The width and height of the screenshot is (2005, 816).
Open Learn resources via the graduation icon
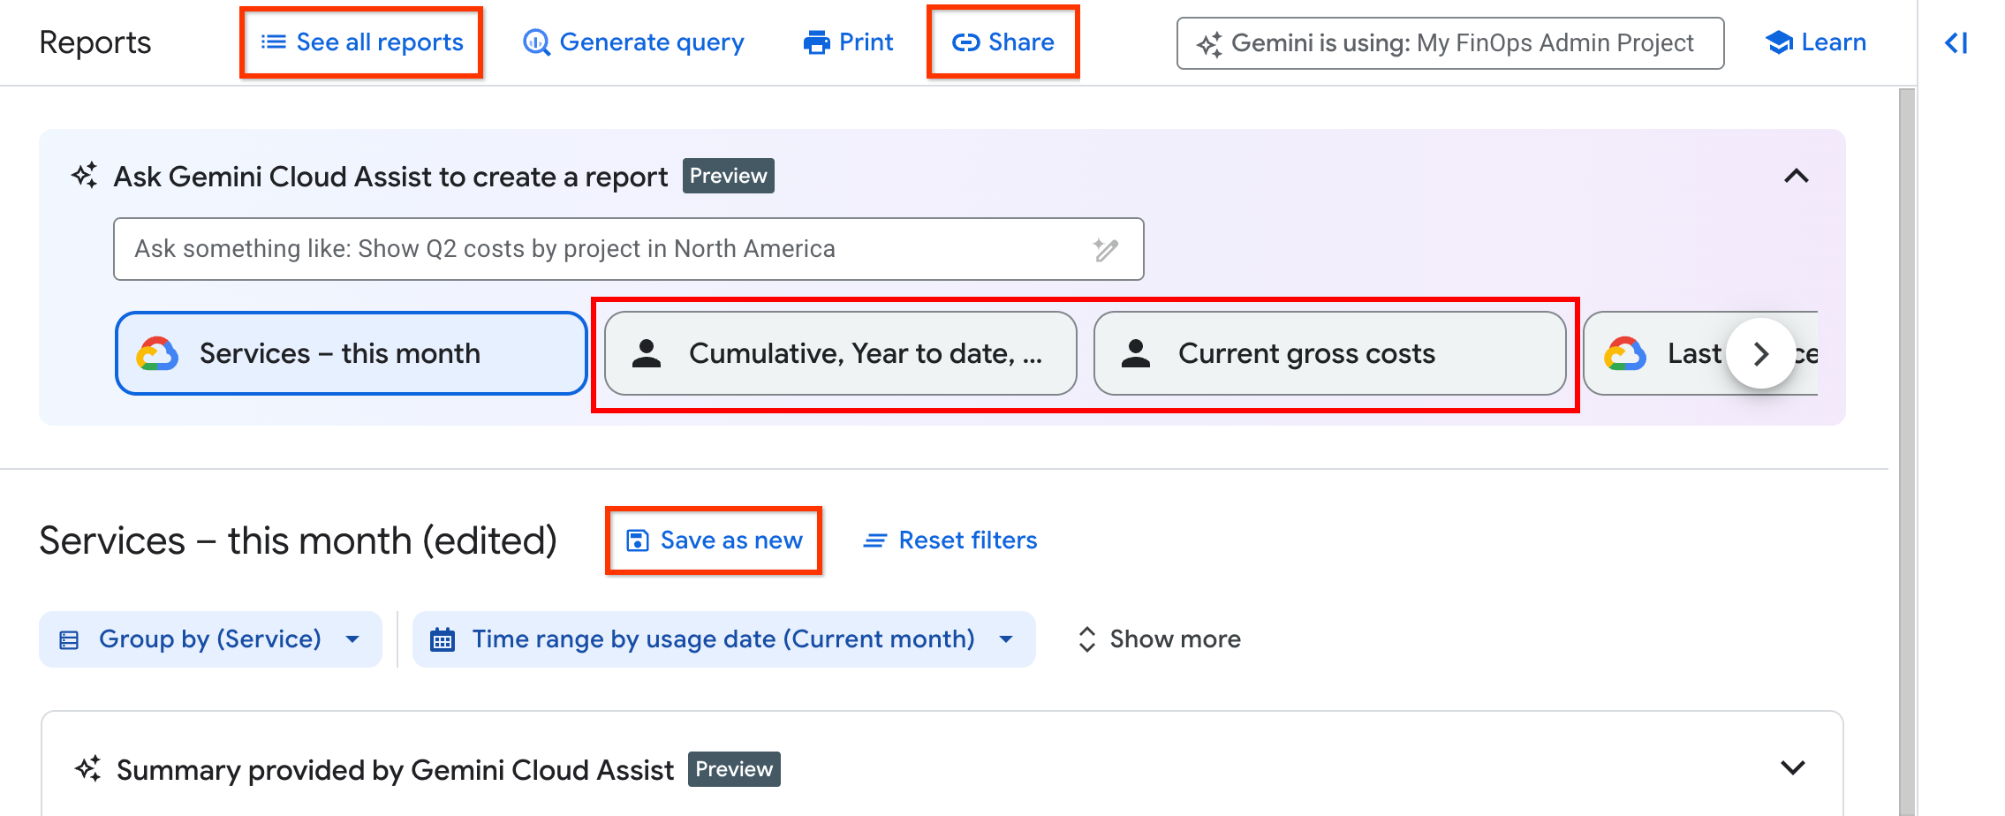pos(1777,42)
